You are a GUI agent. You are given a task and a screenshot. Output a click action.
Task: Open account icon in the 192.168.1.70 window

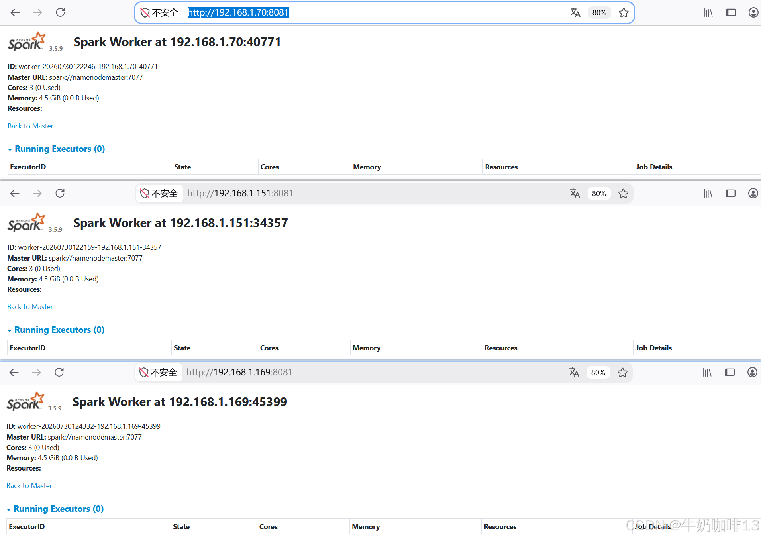tap(753, 13)
